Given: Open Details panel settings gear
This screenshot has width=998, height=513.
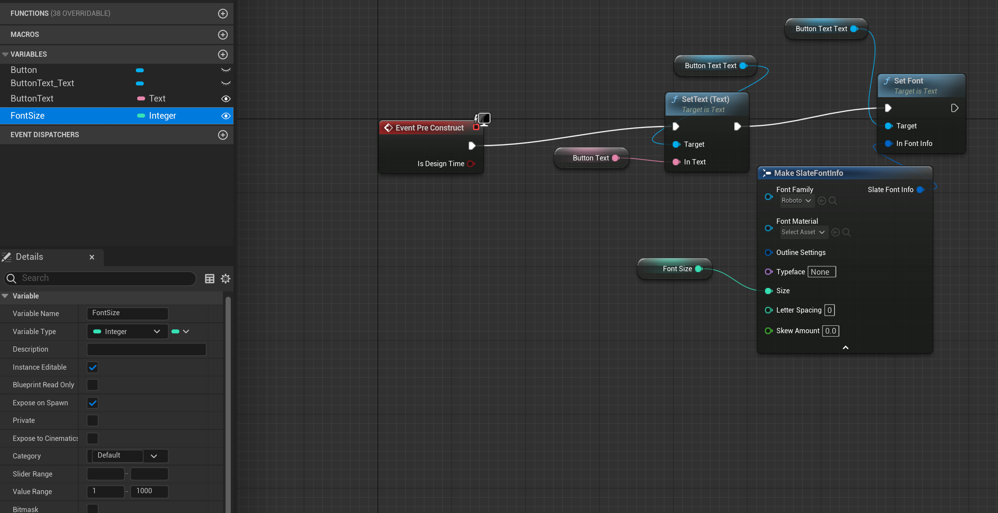Looking at the screenshot, I should [x=226, y=279].
